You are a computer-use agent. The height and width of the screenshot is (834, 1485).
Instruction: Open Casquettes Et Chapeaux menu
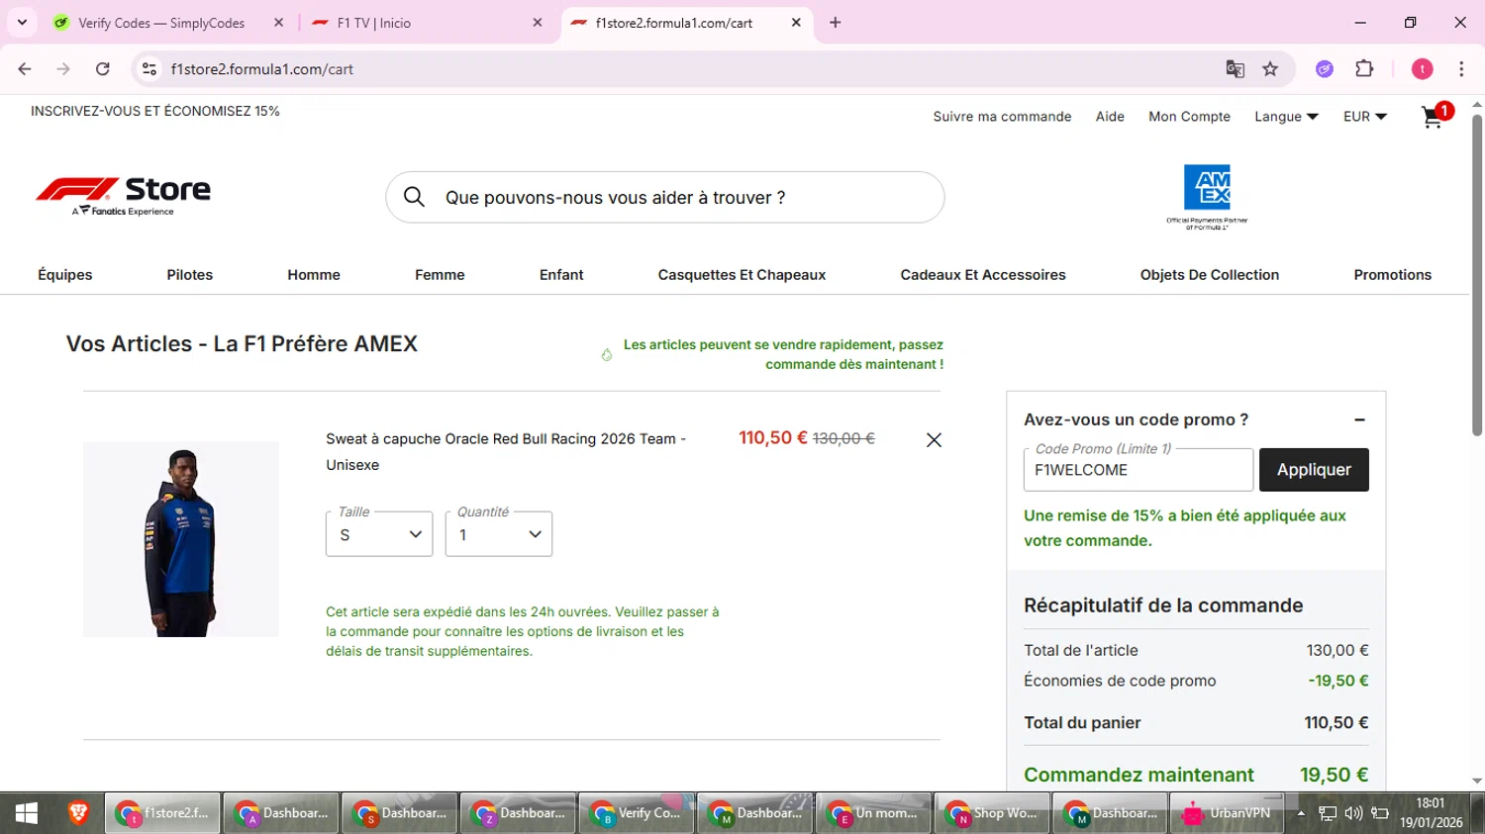(x=742, y=275)
